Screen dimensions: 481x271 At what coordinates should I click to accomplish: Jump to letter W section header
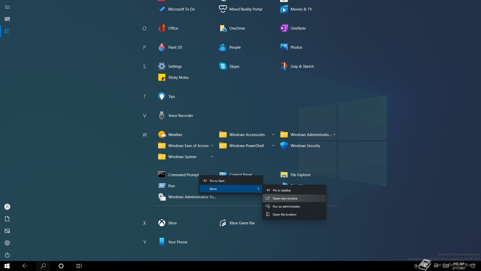(x=145, y=135)
